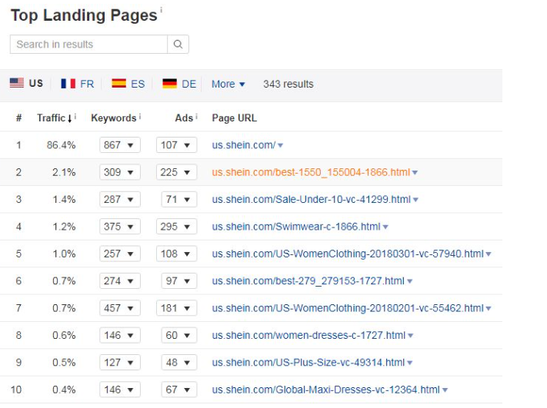Expand the 287 keywords dropdown
547x408 pixels.
[120, 199]
